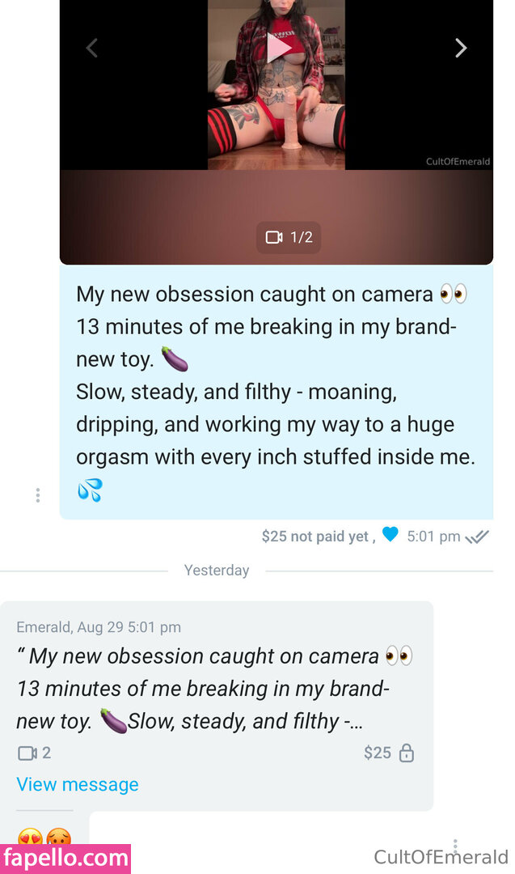Screen dimensions: 515x874
Task: Click the hot face emoji reaction
Action: (58, 838)
